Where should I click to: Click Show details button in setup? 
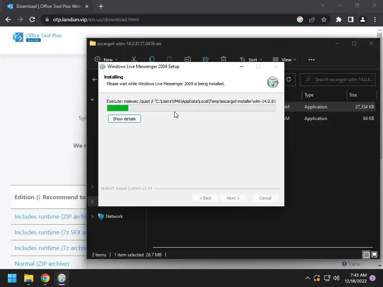coord(124,119)
